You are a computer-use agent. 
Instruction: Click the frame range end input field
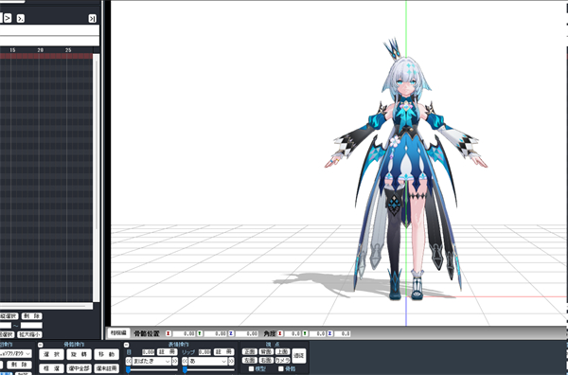pos(31,326)
